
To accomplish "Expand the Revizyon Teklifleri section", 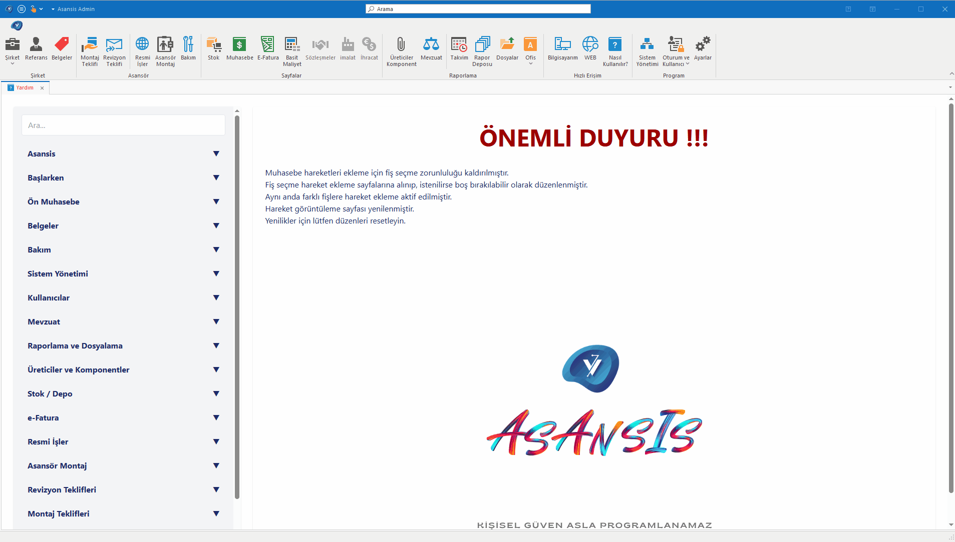I will tap(124, 489).
